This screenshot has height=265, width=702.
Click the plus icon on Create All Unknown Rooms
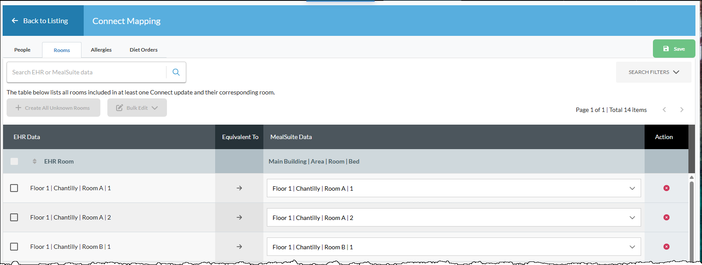tap(18, 108)
